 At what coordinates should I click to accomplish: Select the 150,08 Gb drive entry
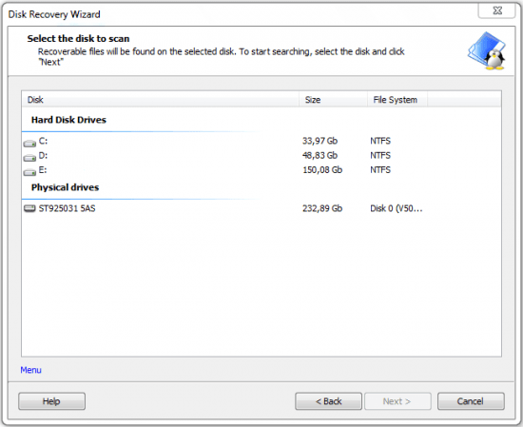(261, 170)
